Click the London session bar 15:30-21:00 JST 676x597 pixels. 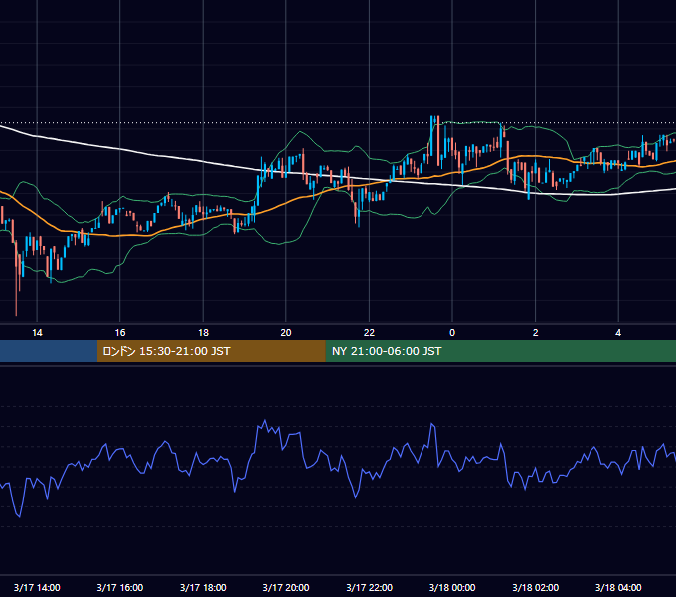(211, 351)
